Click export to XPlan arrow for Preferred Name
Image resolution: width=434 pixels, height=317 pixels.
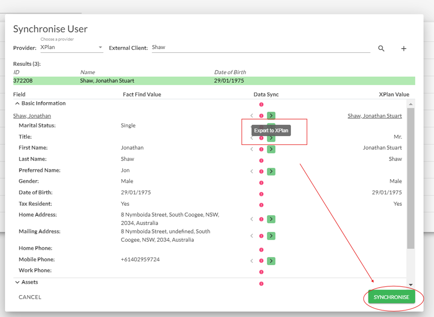271,172
